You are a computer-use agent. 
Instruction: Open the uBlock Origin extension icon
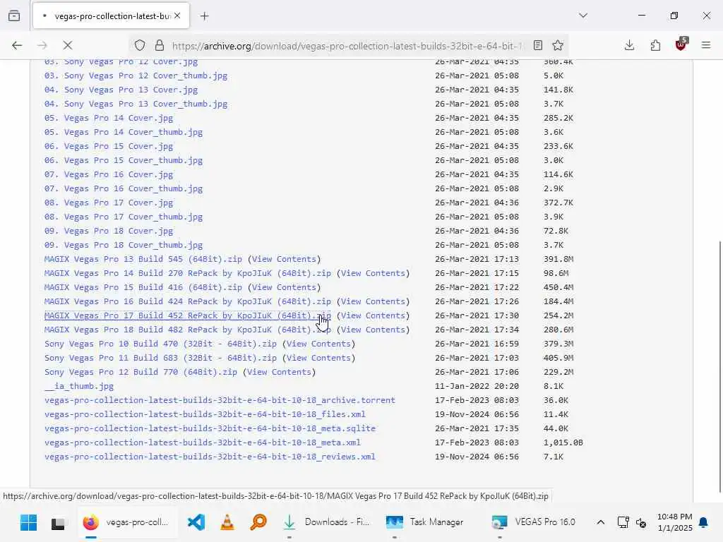681,44
